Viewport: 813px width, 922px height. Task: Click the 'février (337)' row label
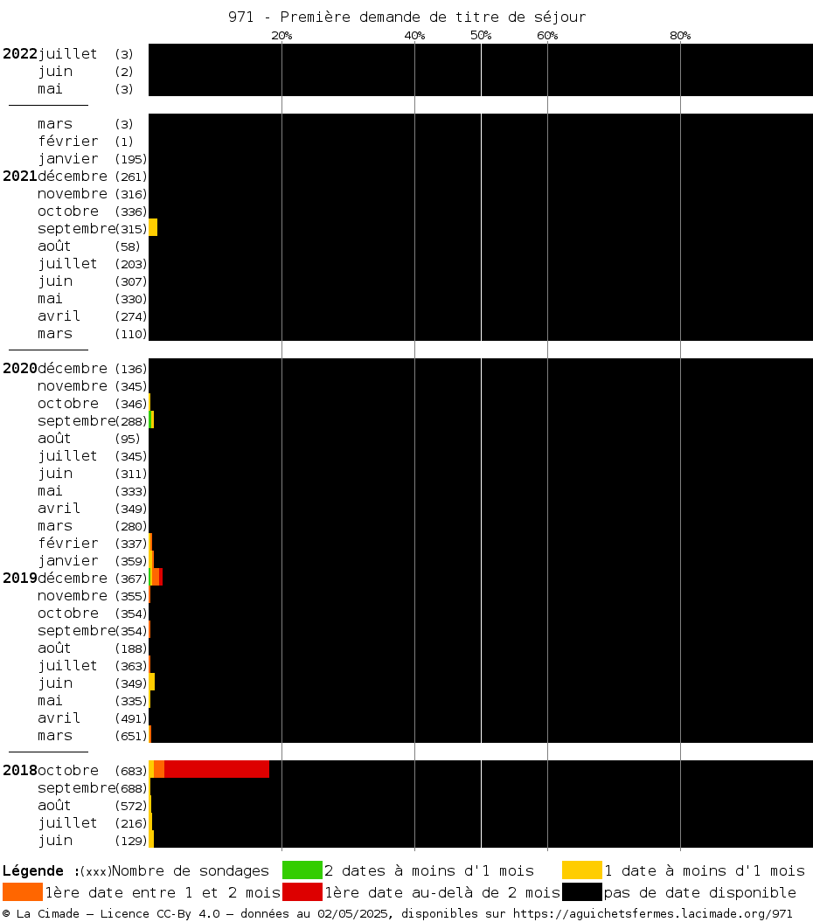click(93, 544)
